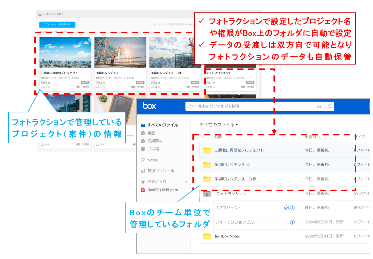This screenshot has height=259, width=373.
Task: Open the フォトラクション folder in Box
Action: point(231,194)
